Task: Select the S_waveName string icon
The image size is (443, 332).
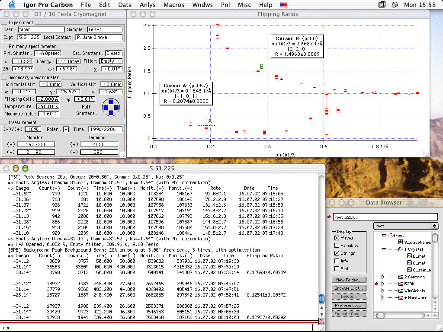Action: click(x=401, y=242)
